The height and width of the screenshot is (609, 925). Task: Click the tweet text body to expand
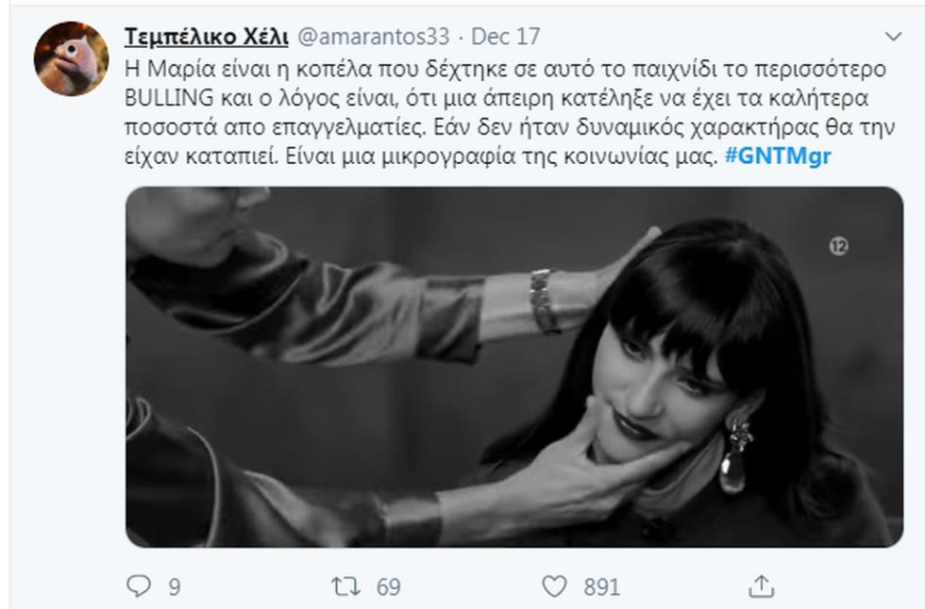pyautogui.click(x=510, y=112)
